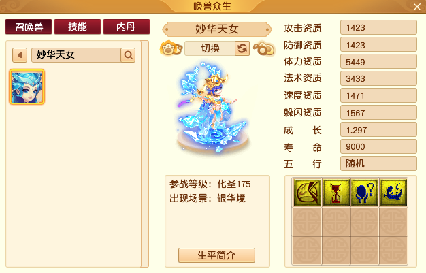Viewport: 426px width, 273px height.
Task: Click the search magnifier icon
Action: [x=128, y=55]
